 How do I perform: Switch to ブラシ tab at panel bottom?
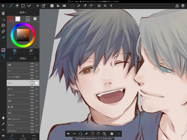click(x=12, y=136)
